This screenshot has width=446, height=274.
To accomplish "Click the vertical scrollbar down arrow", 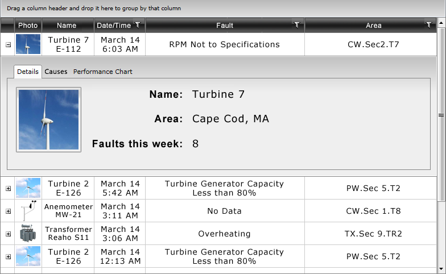I will tap(441, 269).
